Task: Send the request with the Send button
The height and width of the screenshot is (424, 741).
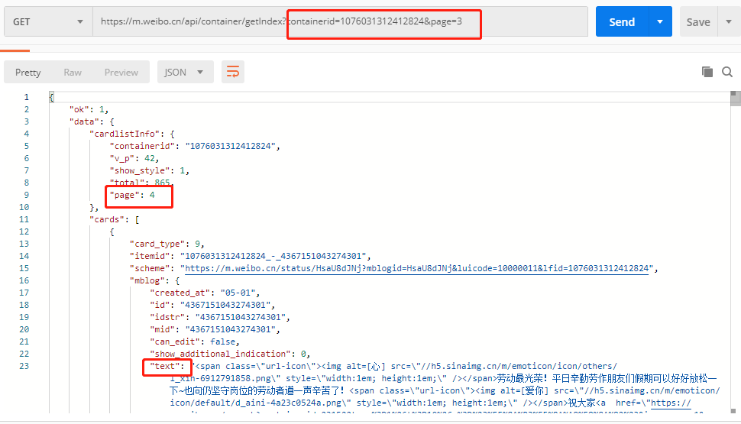Action: 621,21
